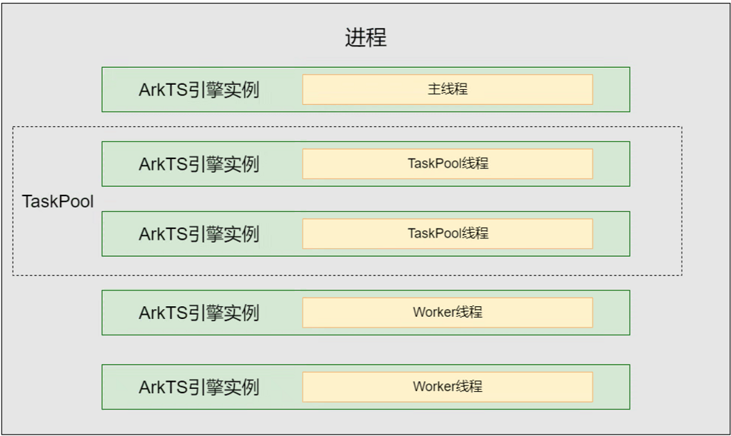Click empty gap between the two Worker rows
731x436 pixels.
pyautogui.click(x=365, y=350)
